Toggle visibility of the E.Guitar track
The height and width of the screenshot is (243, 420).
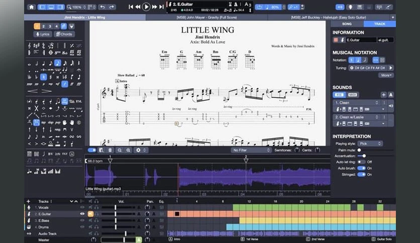[x=82, y=214]
